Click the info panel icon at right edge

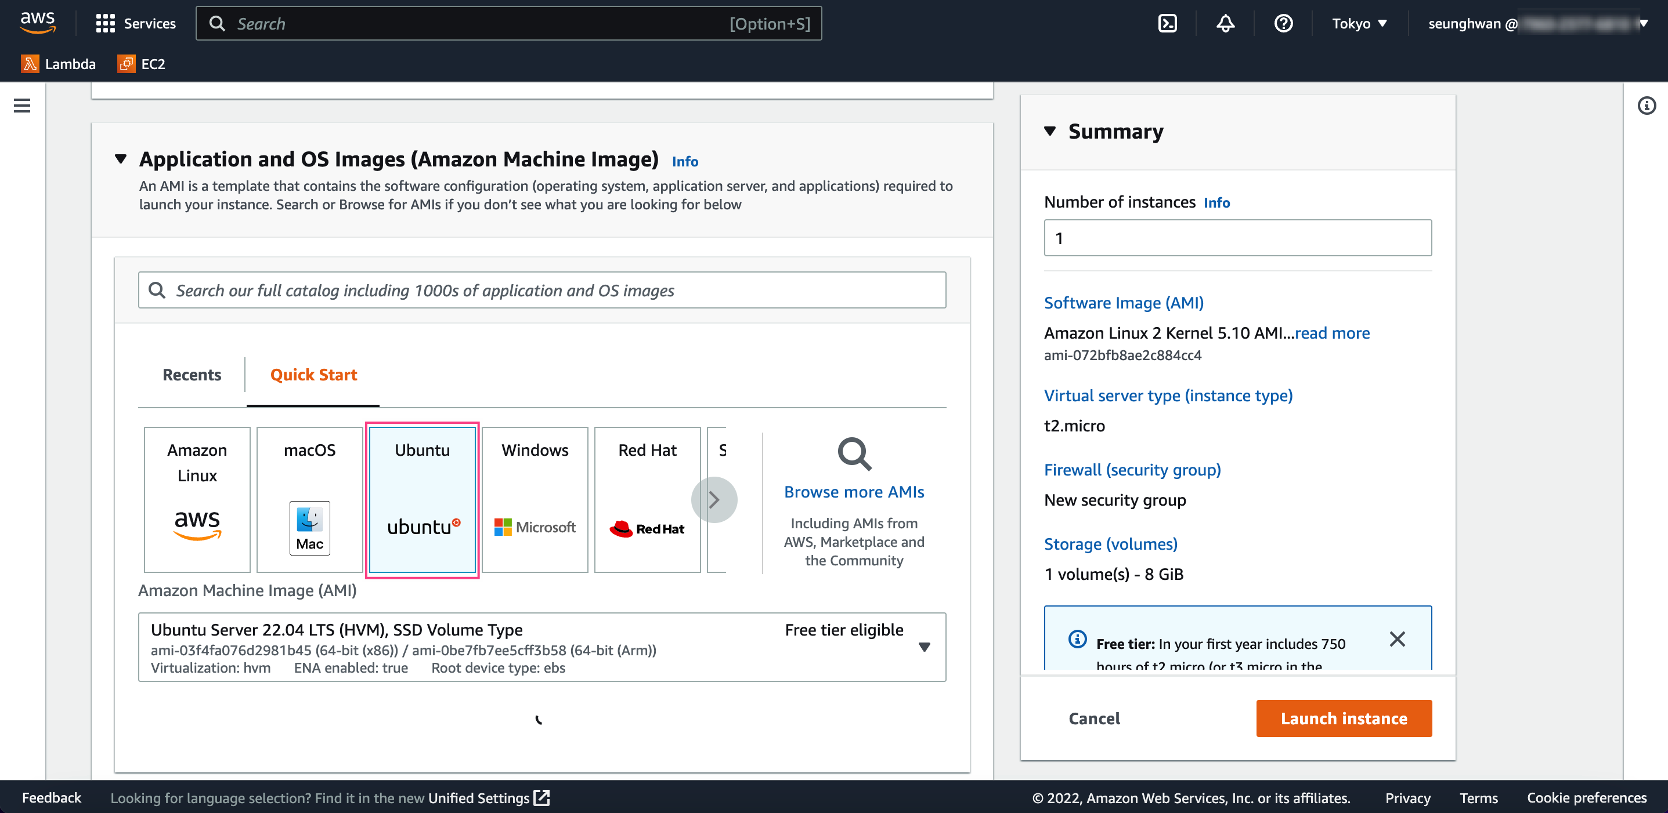(x=1646, y=106)
